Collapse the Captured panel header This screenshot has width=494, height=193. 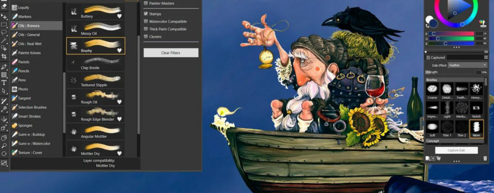point(428,57)
